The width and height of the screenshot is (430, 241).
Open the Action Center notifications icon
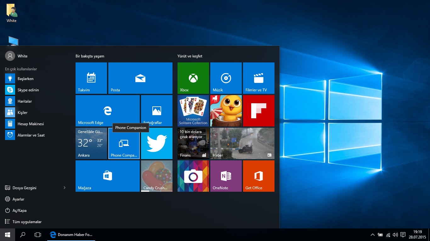point(403,235)
